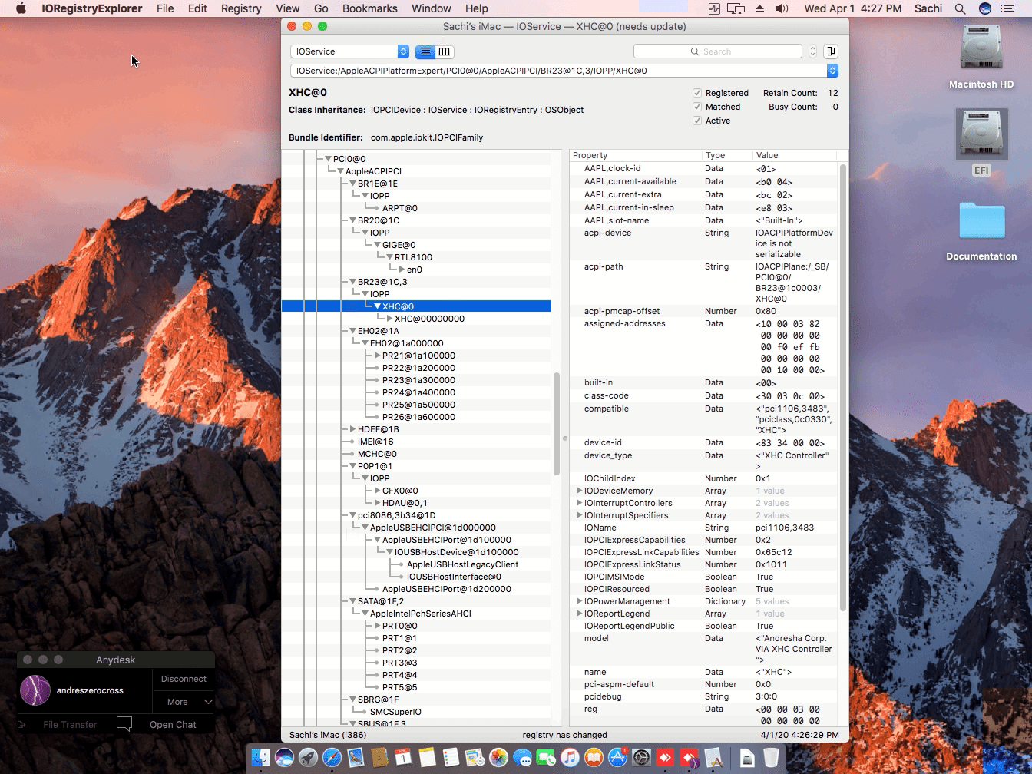Click the Value column header

point(795,155)
